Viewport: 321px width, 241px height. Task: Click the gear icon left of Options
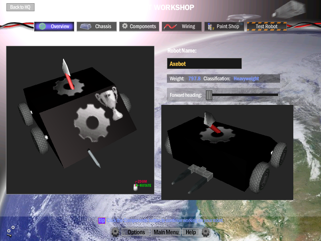click(115, 232)
